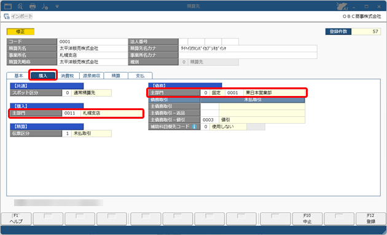
Task: Select the 購入 tab
Action: coord(43,76)
